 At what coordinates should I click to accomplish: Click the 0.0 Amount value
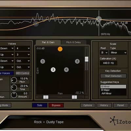26,93
